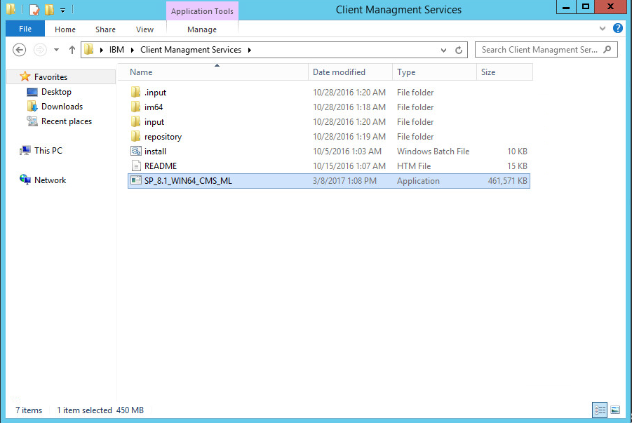Viewport: 632px width, 423px height.
Task: Click the Back navigation arrow
Action: point(20,50)
